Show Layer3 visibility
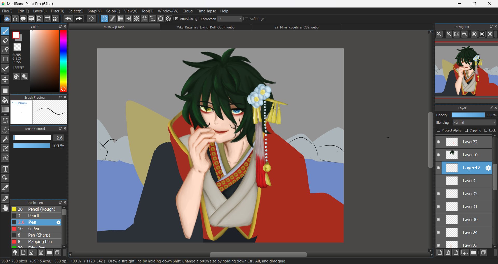This screenshot has height=264, width=498. (x=438, y=181)
